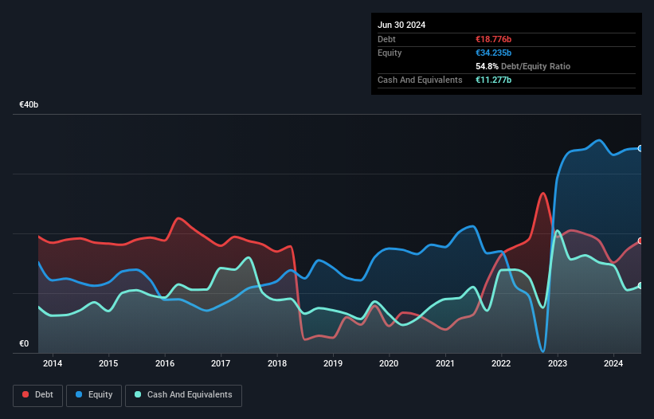
Task: Click the Debt label in tooltip
Action: coord(386,39)
